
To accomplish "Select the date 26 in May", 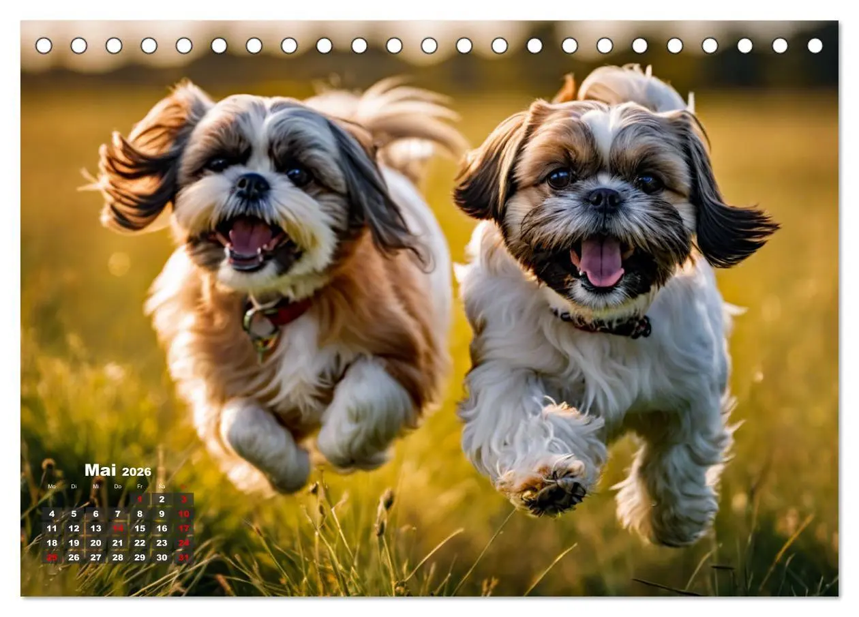I will tap(74, 558).
